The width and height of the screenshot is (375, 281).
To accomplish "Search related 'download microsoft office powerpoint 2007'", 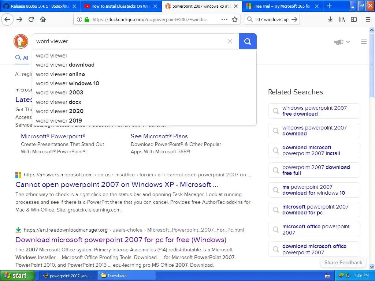I will coord(314,249).
